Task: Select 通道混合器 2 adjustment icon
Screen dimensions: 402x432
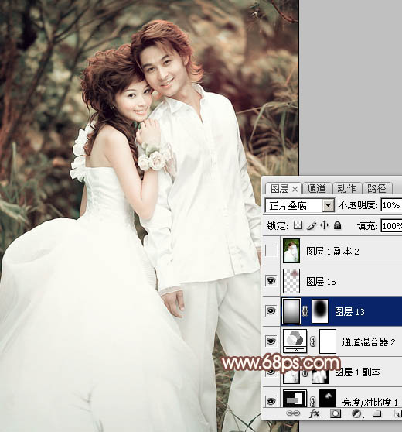Action: tap(295, 341)
